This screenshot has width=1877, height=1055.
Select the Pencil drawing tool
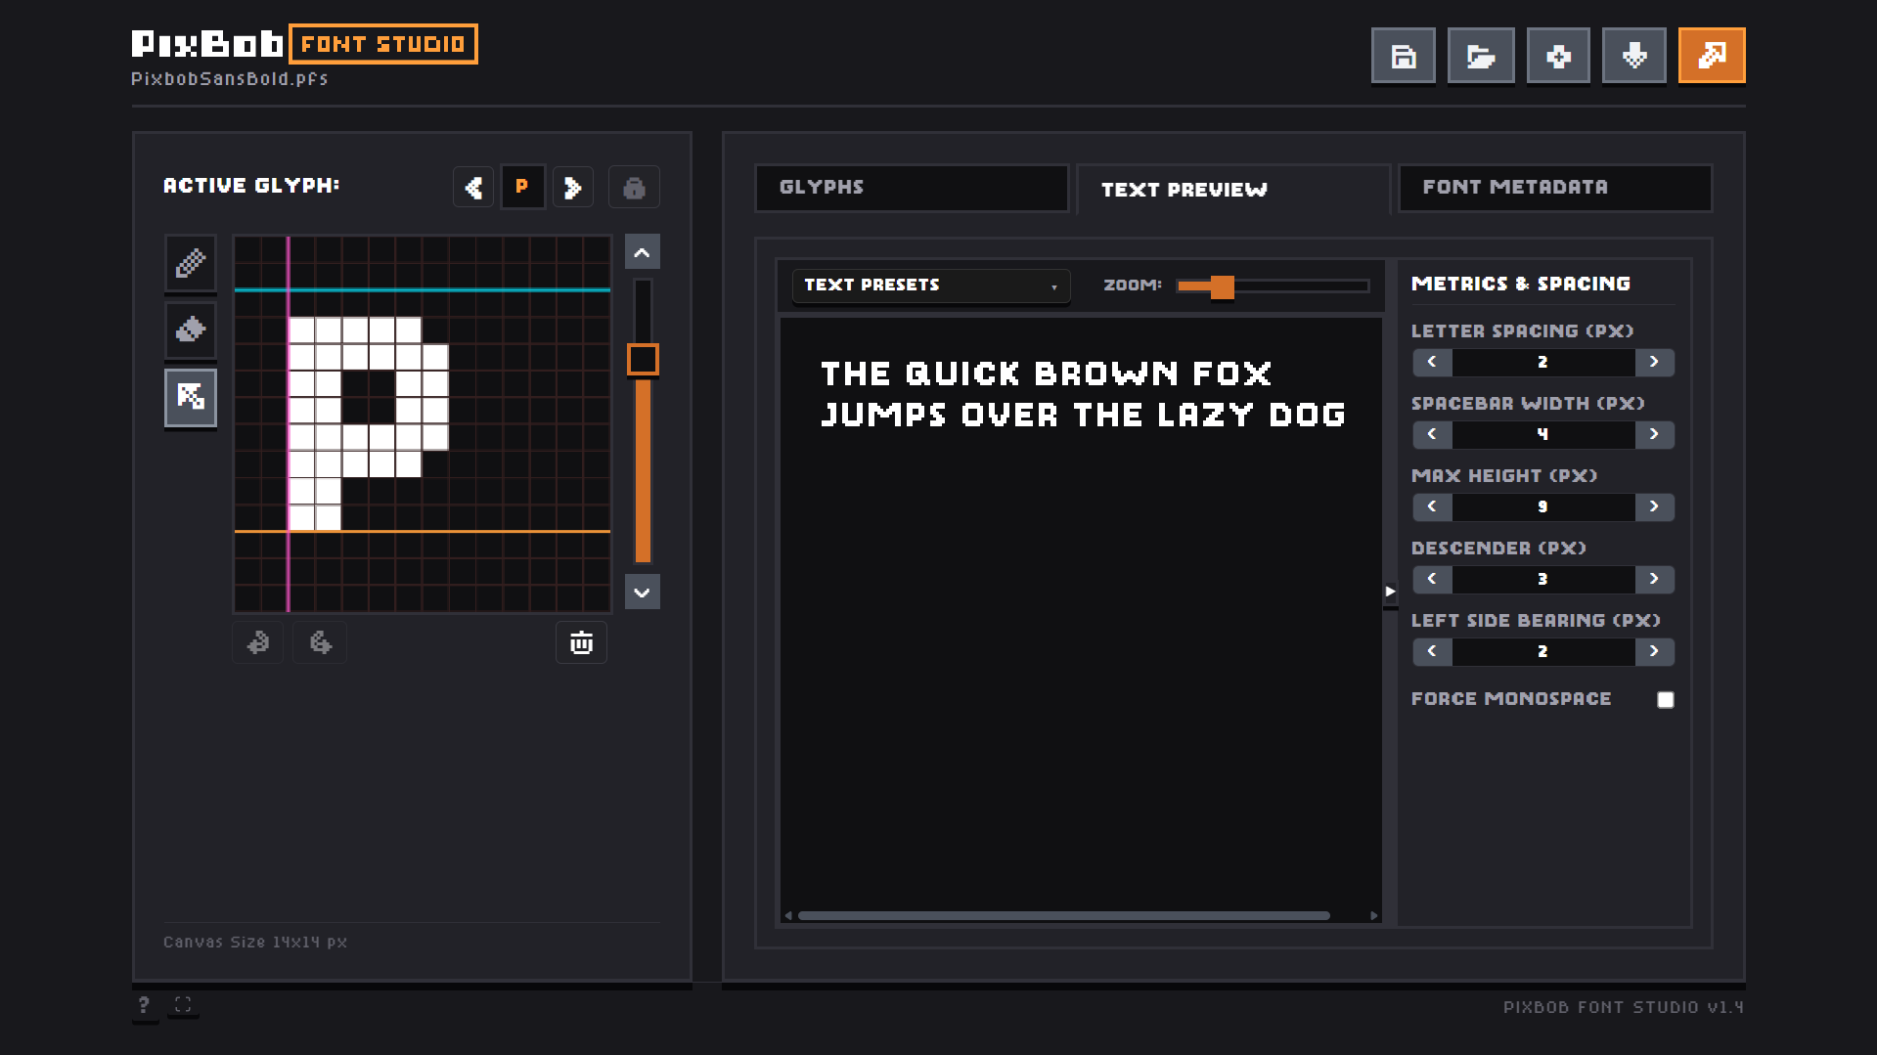point(191,263)
